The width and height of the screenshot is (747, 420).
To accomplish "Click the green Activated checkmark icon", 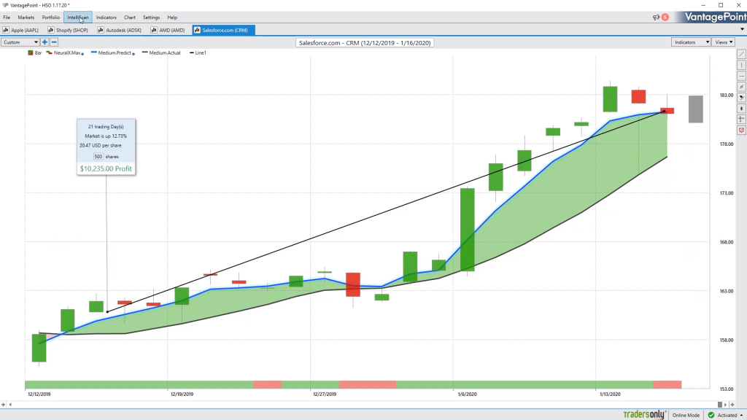I will coord(711,415).
